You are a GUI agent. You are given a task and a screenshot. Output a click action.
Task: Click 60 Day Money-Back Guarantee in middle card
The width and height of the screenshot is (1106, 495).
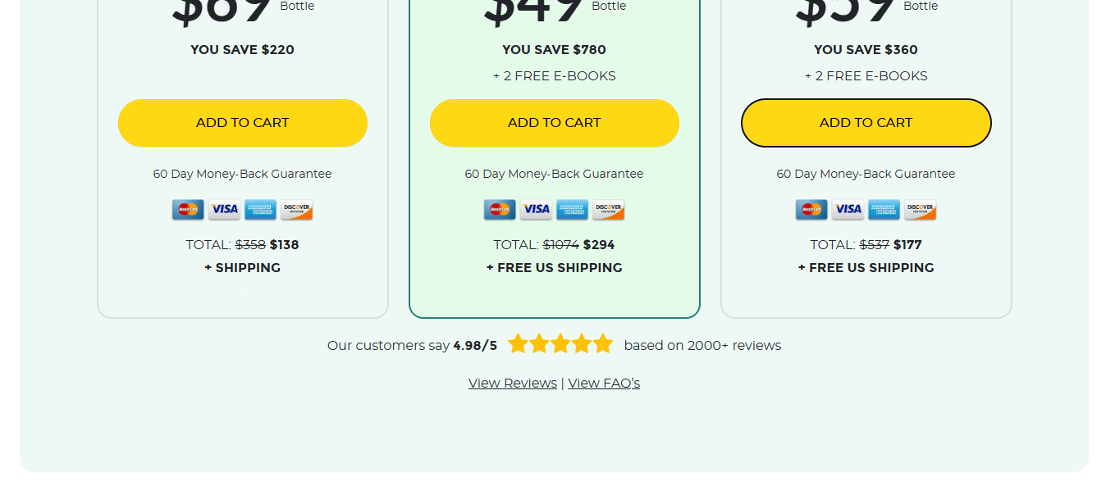555,174
